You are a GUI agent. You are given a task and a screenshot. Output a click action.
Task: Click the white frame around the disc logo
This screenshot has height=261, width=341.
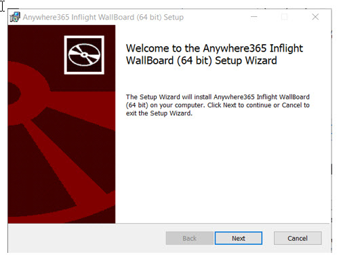(x=84, y=37)
